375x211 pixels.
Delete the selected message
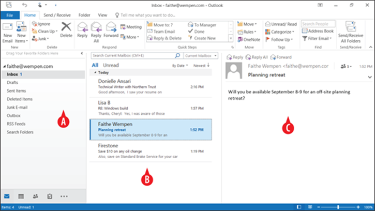[66, 30]
